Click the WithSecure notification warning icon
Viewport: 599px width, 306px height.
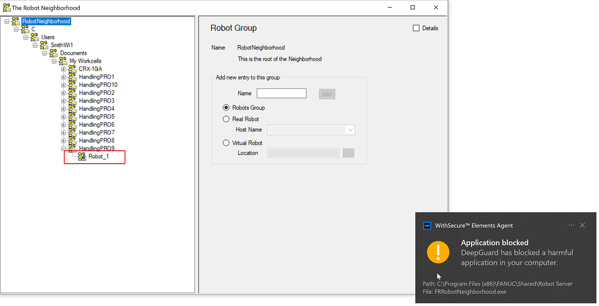pos(438,252)
